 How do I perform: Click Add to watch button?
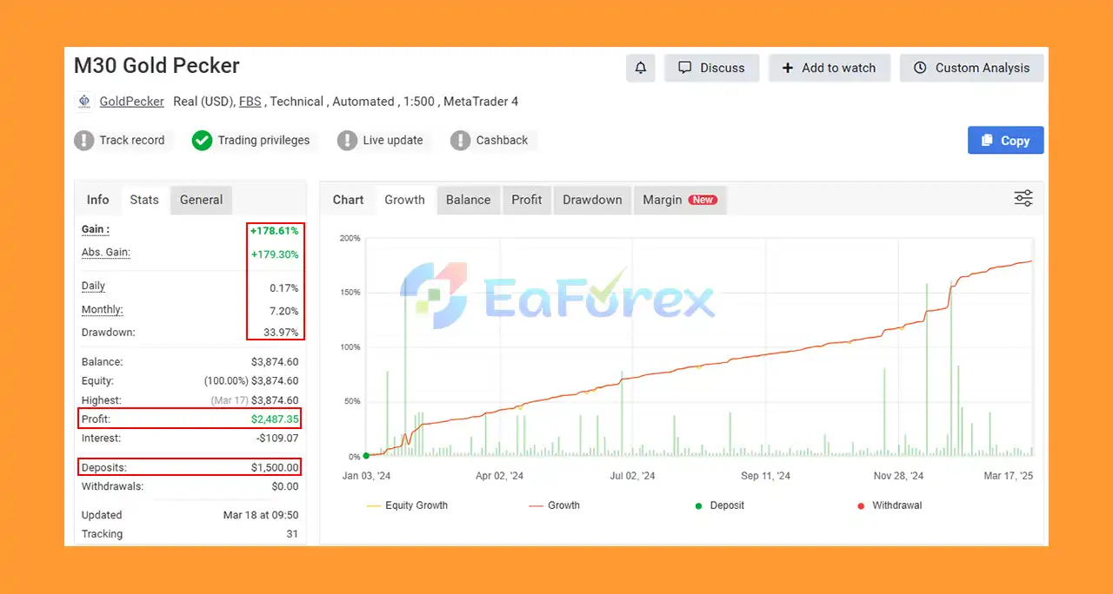(x=830, y=68)
